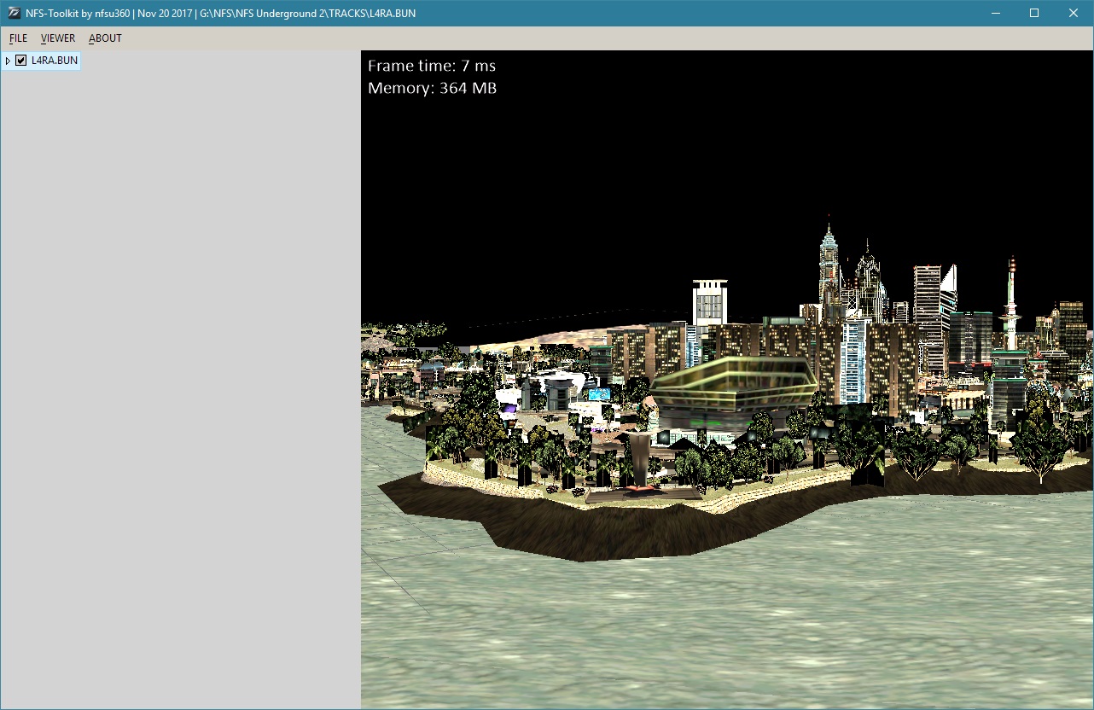Maximize the NFS-Toolkit window
Viewport: 1094px width, 710px height.
1034,13
